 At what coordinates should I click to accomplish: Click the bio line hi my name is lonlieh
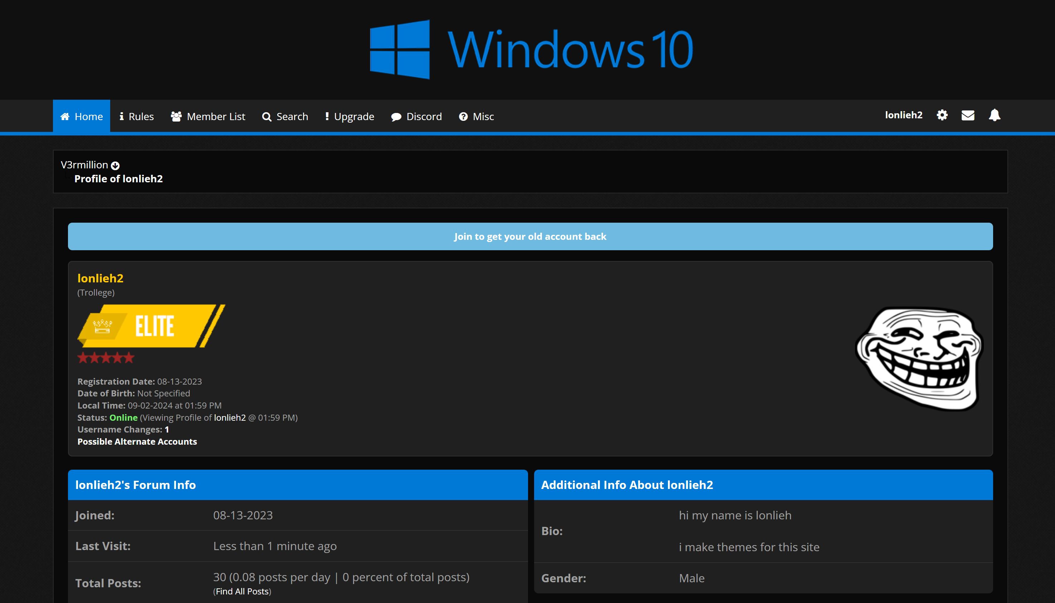735,515
